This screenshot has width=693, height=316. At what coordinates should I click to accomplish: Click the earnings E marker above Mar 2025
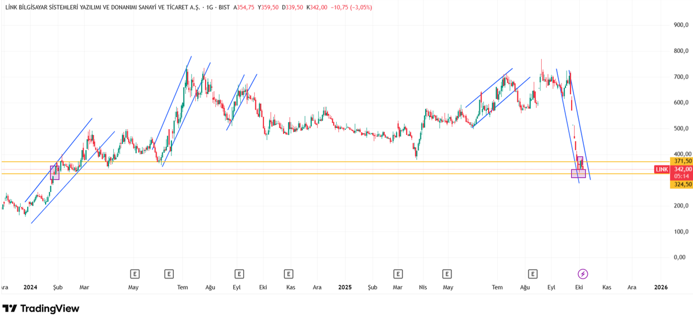(x=398, y=274)
